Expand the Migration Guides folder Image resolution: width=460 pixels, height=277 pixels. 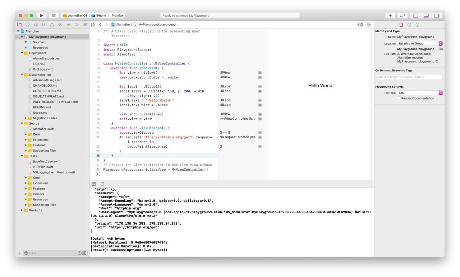click(26, 118)
